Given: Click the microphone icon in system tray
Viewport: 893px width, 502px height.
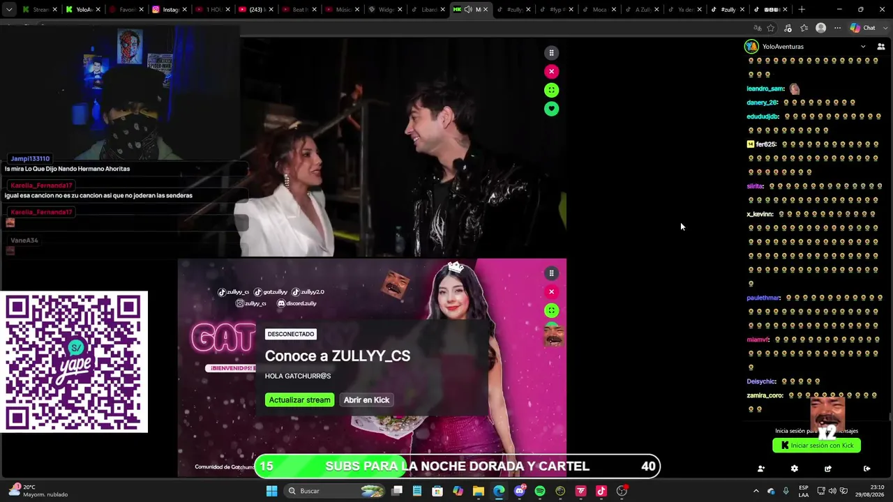Looking at the screenshot, I should point(786,491).
